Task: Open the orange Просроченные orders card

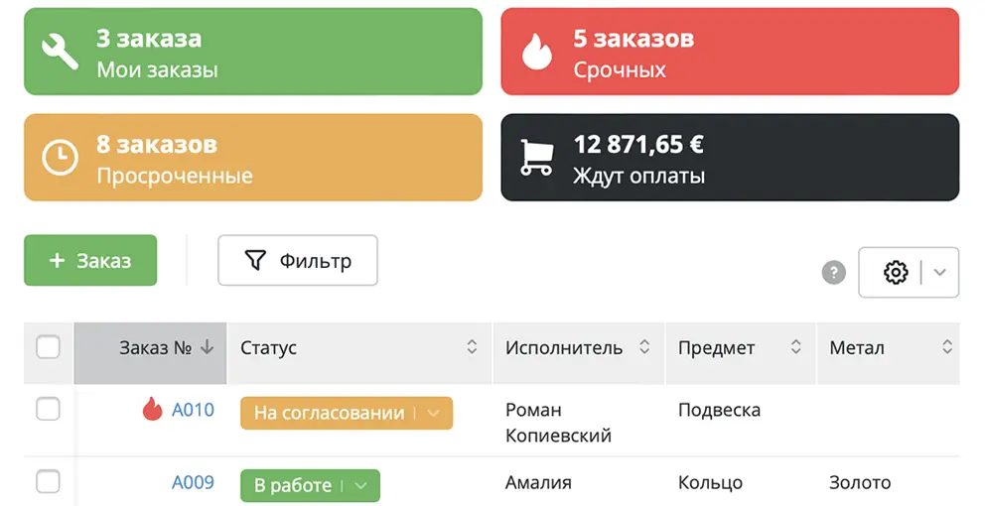Action: (253, 157)
